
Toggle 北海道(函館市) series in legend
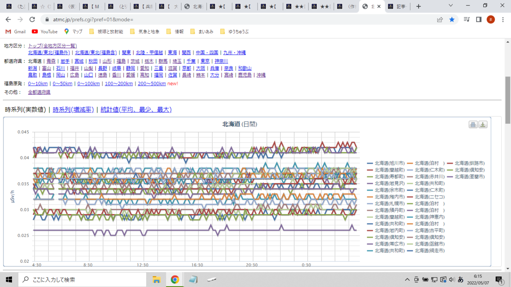(425, 244)
